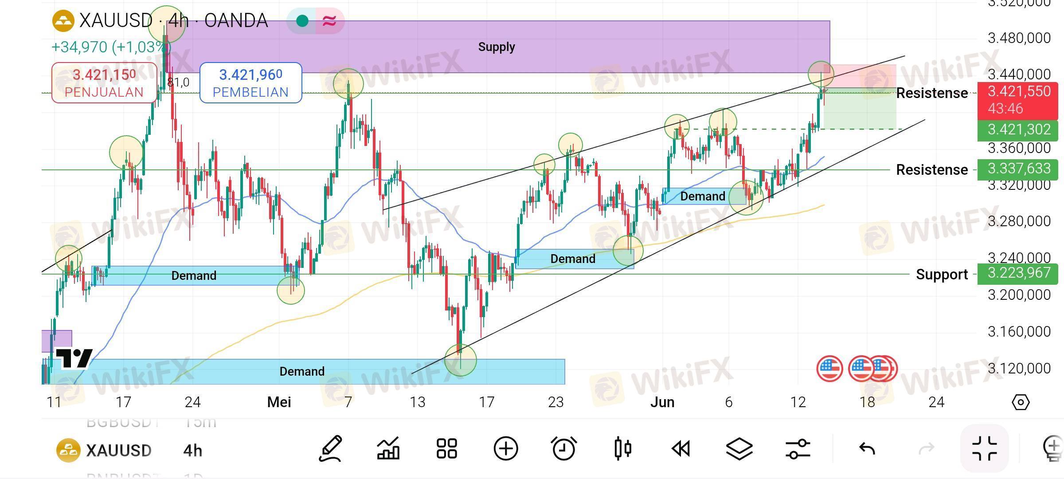This screenshot has height=479, width=1064.
Task: Toggle the red wave indicator badge
Action: [329, 21]
